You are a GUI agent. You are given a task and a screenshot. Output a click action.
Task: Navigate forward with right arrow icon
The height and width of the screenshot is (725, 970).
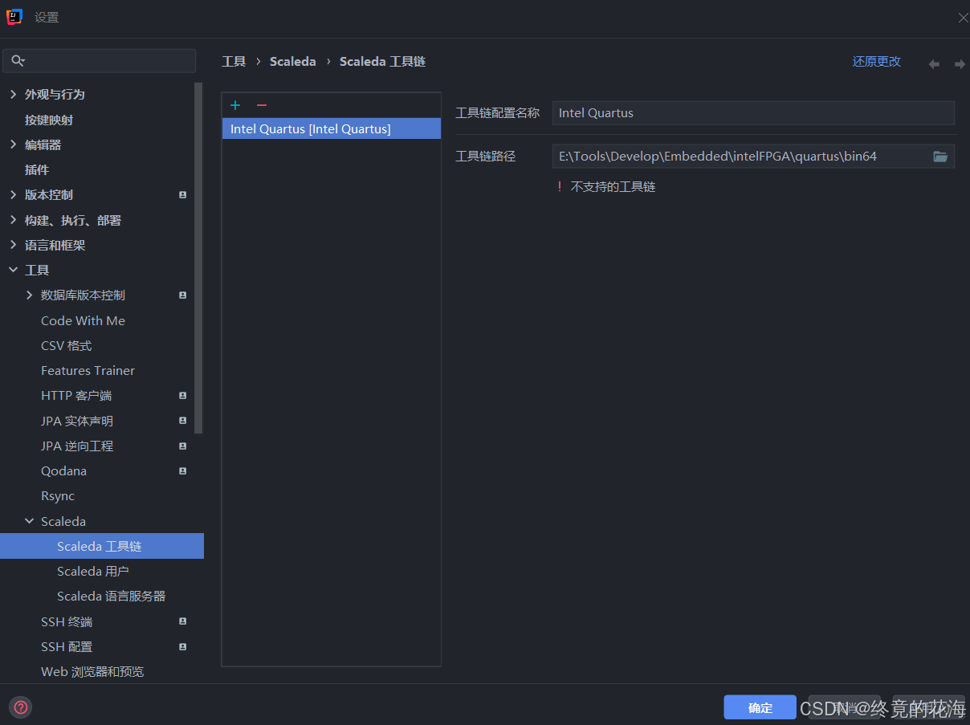pyautogui.click(x=960, y=63)
